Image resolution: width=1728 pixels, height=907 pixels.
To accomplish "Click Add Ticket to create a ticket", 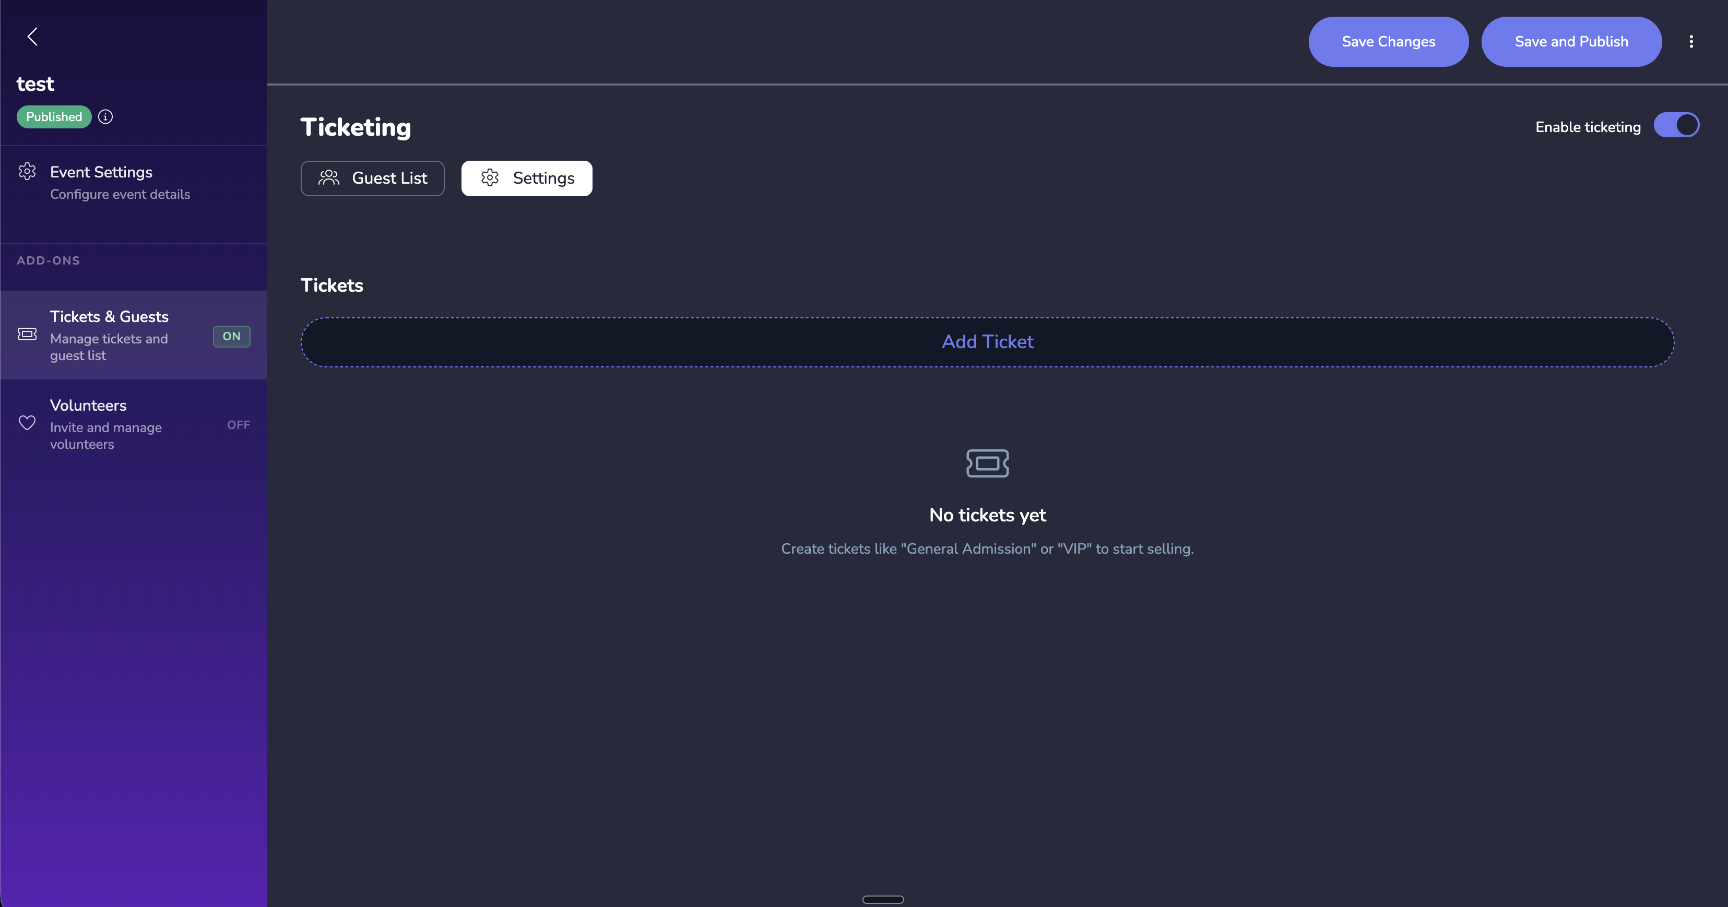I will (987, 342).
